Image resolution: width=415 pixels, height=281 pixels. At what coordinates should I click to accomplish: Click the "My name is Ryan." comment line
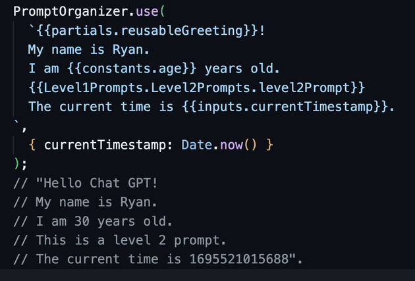coord(85,202)
